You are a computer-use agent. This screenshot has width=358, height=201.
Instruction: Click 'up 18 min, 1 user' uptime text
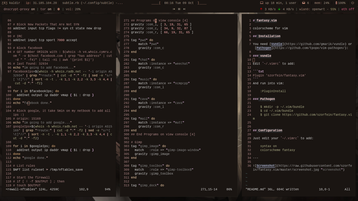point(281,3)
